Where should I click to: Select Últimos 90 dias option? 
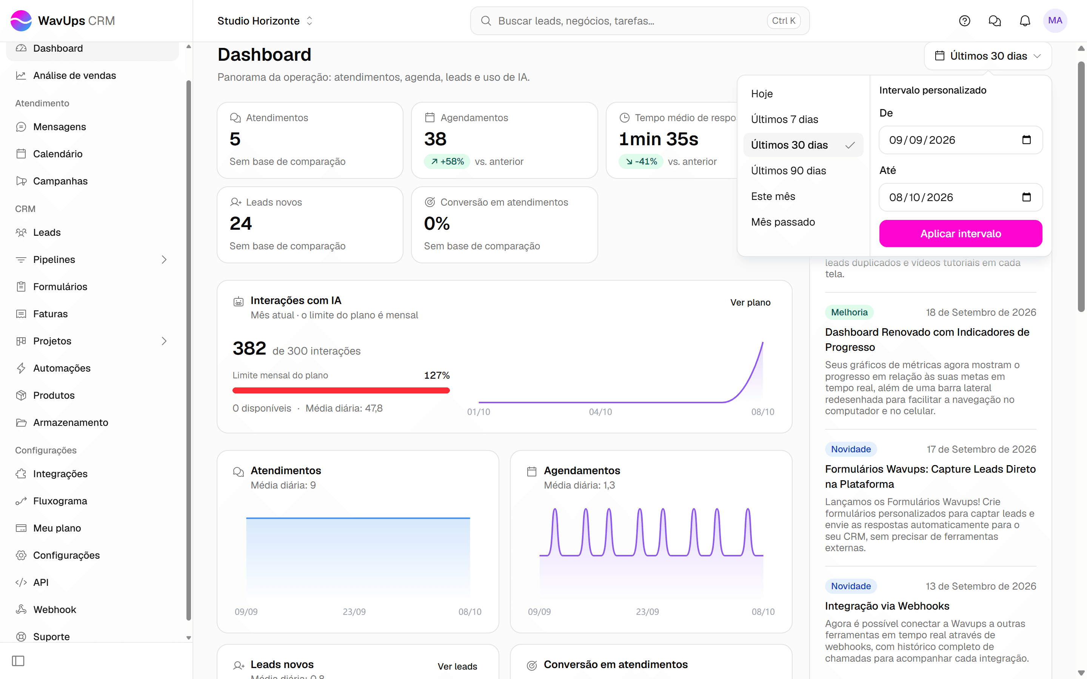tap(803, 170)
